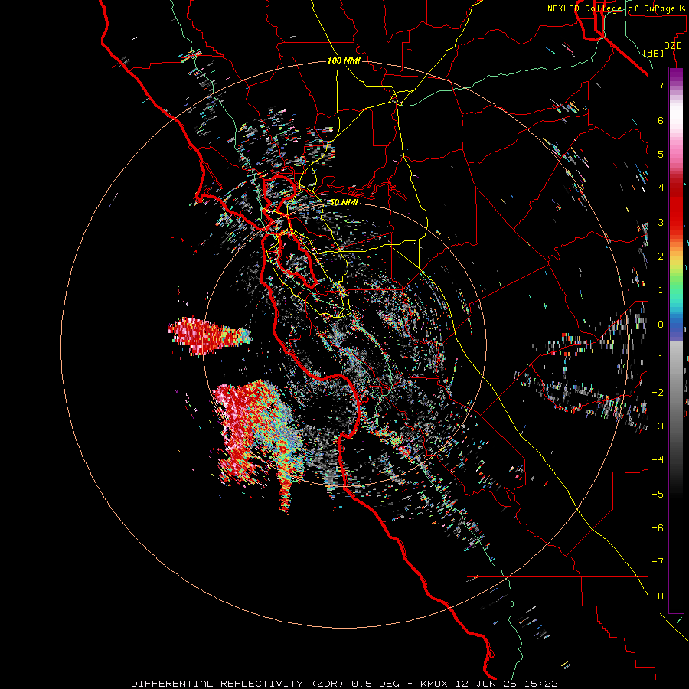The height and width of the screenshot is (689, 689).
Task: Click the TH threshold label on legend
Action: [658, 596]
